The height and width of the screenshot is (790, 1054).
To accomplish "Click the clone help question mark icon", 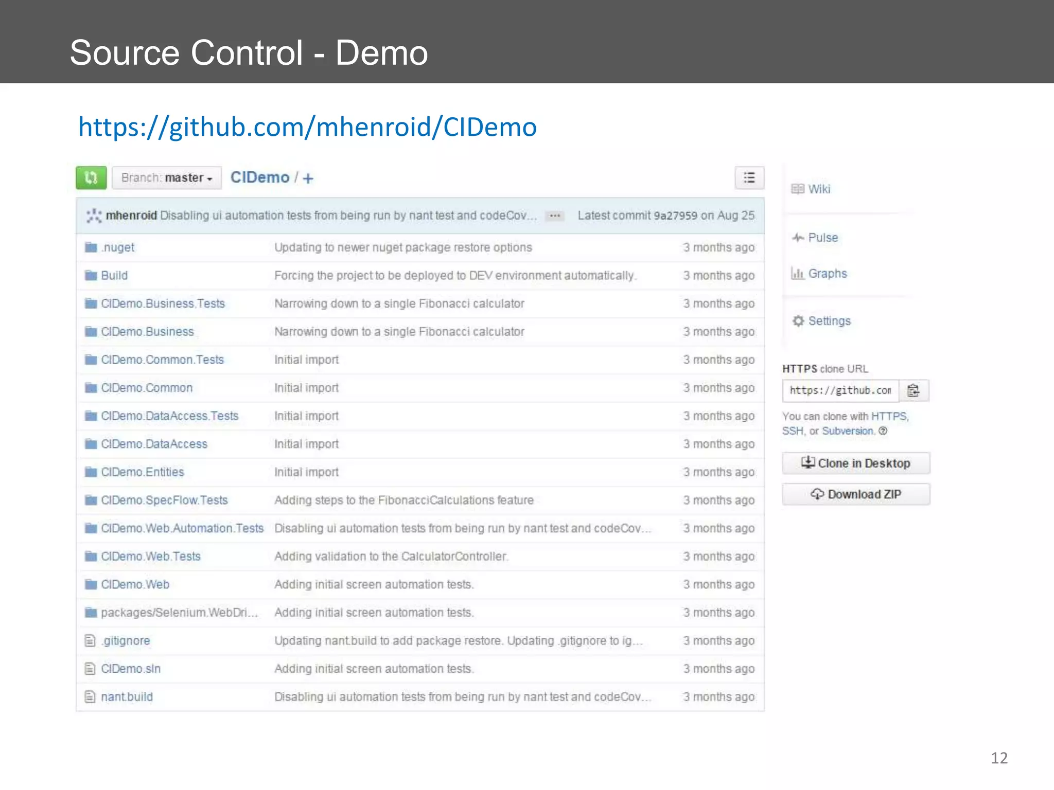I will tap(883, 431).
